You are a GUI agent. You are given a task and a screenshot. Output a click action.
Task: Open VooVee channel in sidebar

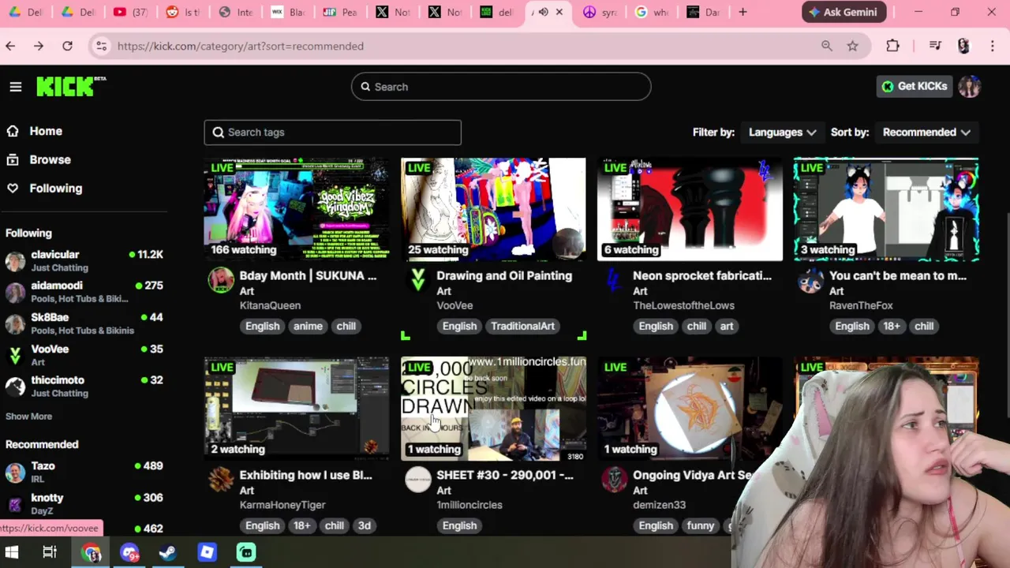click(84, 355)
